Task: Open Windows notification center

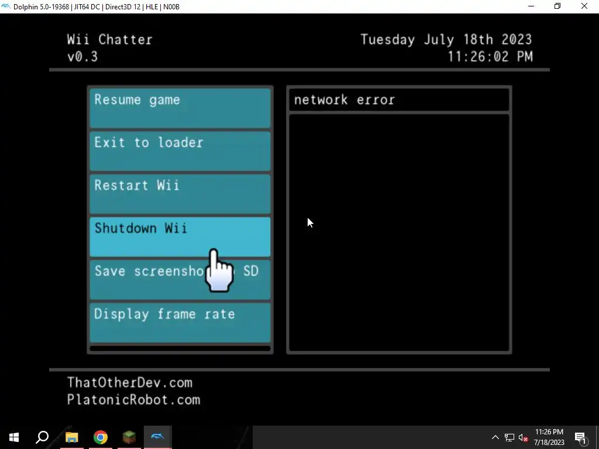Action: pos(581,437)
